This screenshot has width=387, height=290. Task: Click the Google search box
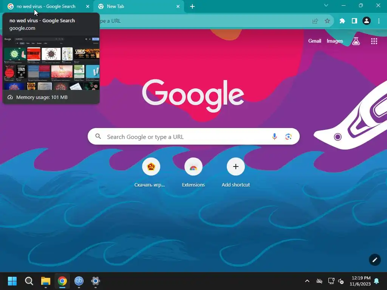(x=193, y=136)
